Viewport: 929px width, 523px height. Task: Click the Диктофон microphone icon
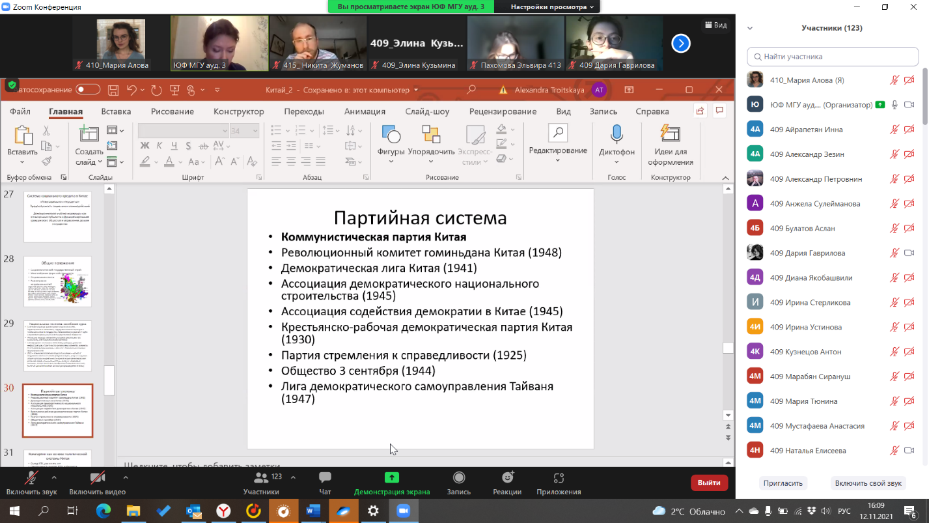617,135
